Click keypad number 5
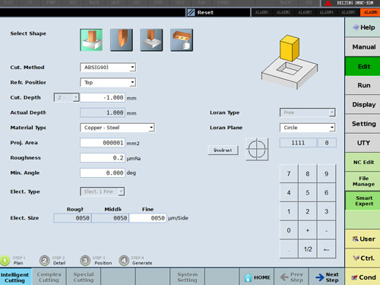The width and height of the screenshot is (380, 285). [x=308, y=193]
